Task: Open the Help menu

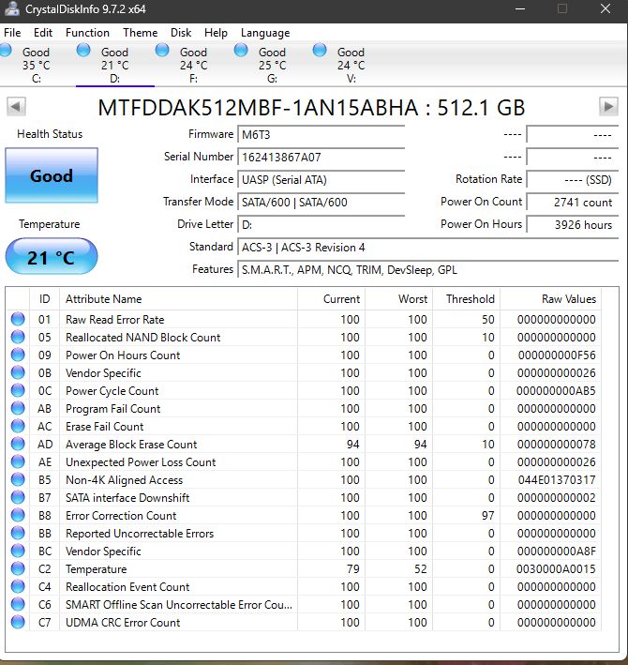Action: [x=216, y=33]
